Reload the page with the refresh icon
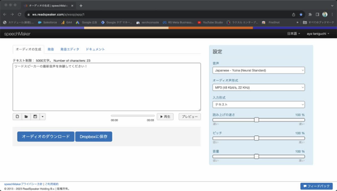Screen dimensions: 337x191 19,14
